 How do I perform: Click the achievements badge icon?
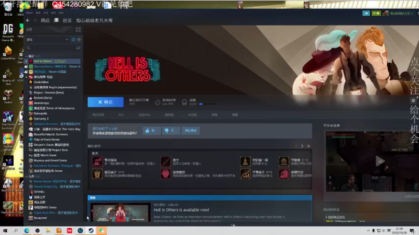(x=184, y=102)
